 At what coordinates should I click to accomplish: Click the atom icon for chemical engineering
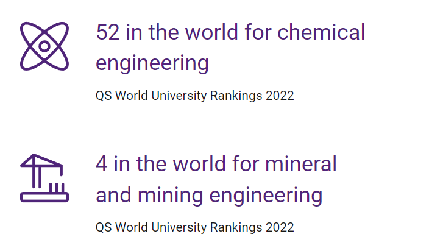(x=44, y=46)
